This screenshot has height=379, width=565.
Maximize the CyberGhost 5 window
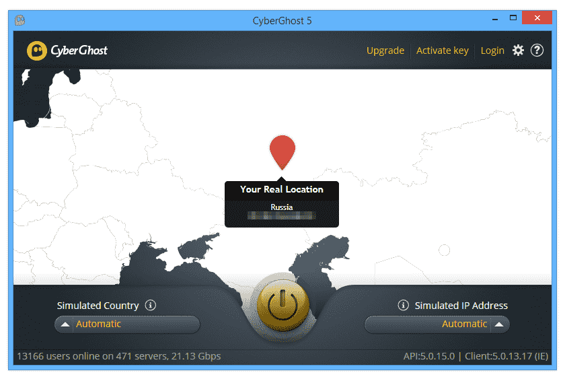pos(514,18)
